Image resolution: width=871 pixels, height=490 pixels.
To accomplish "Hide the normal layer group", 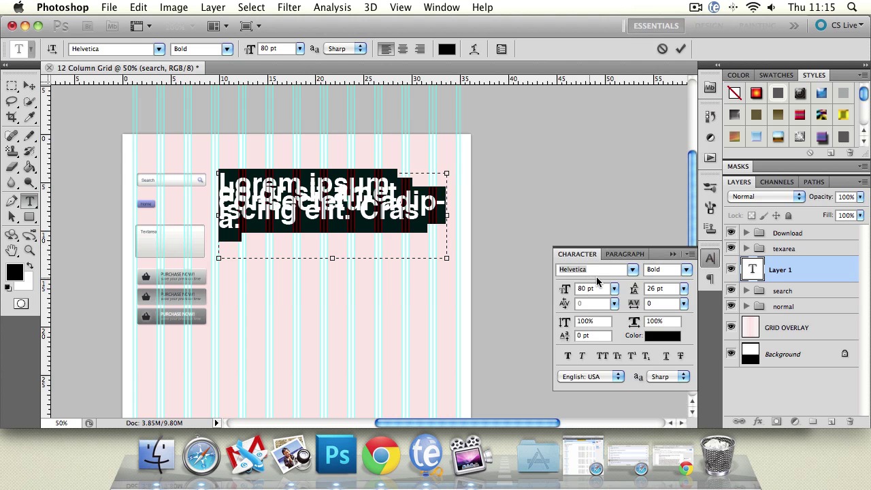I will coord(731,306).
